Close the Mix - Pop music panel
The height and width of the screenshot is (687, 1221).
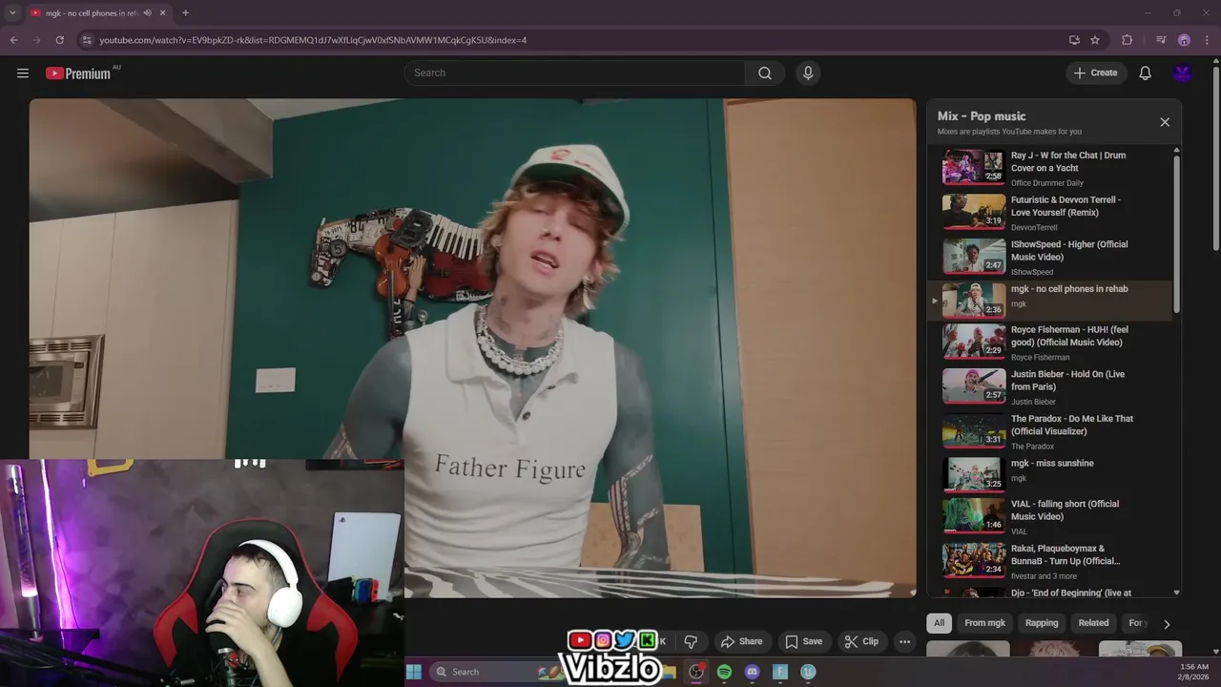[x=1165, y=122]
